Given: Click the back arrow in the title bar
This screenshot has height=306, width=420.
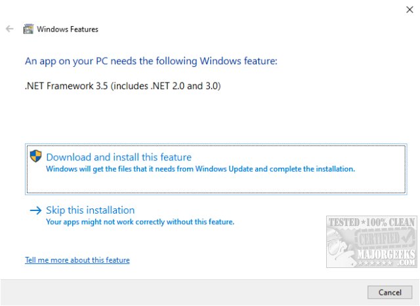Looking at the screenshot, I should coord(9,29).
